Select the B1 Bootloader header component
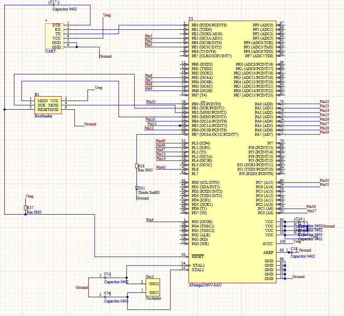The width and height of the screenshot is (344, 316). point(48,105)
